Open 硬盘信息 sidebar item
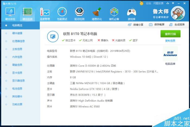The image size is (190, 127). click(20, 65)
